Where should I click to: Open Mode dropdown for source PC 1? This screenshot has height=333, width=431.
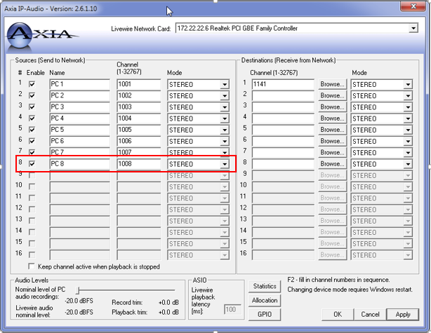[225, 84]
